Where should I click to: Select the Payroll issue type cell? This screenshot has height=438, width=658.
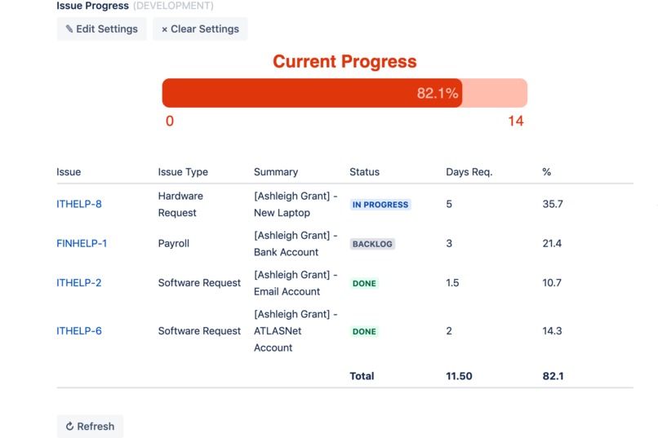(173, 244)
